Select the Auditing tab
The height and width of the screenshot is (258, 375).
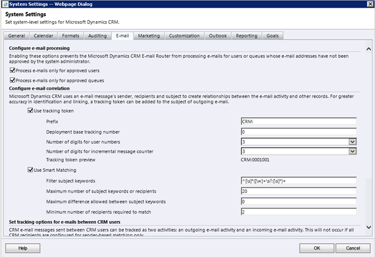(96, 36)
